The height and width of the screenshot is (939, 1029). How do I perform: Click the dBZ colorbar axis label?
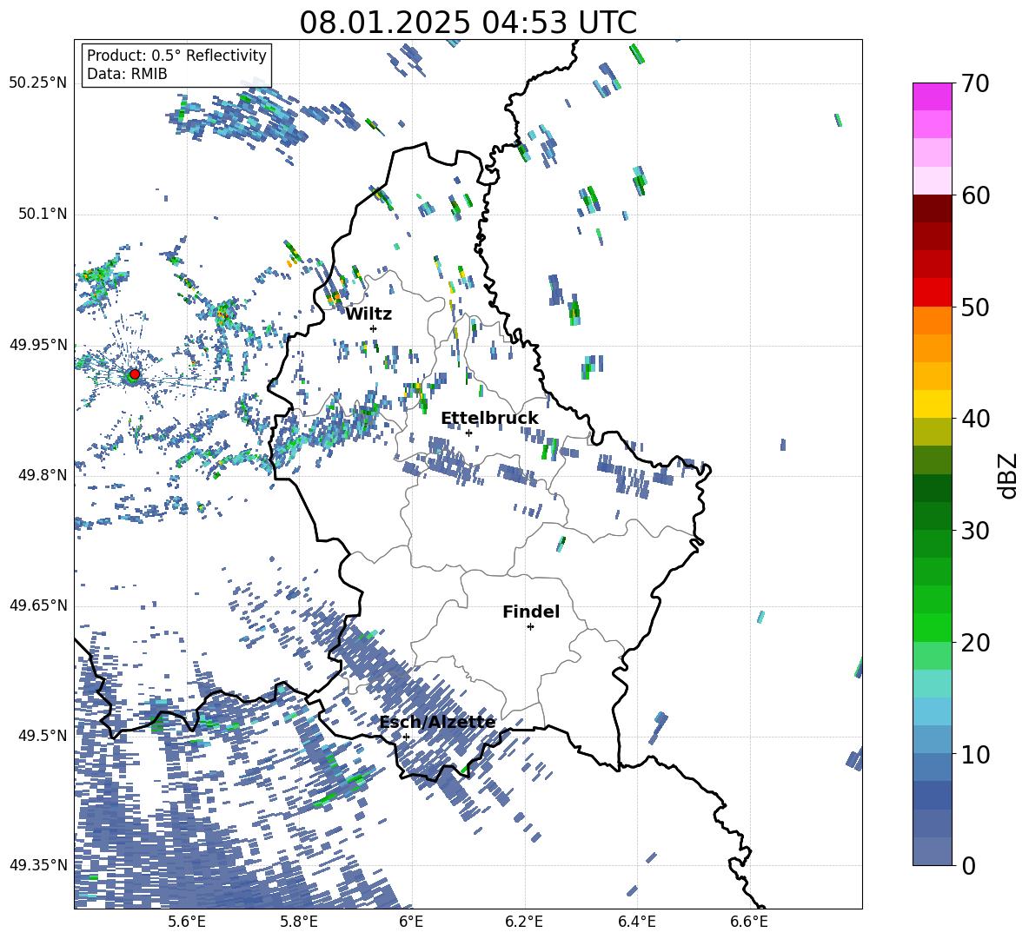1009,475
